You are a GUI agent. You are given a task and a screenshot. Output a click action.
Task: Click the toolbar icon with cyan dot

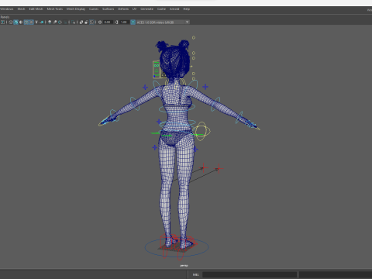[42, 22]
